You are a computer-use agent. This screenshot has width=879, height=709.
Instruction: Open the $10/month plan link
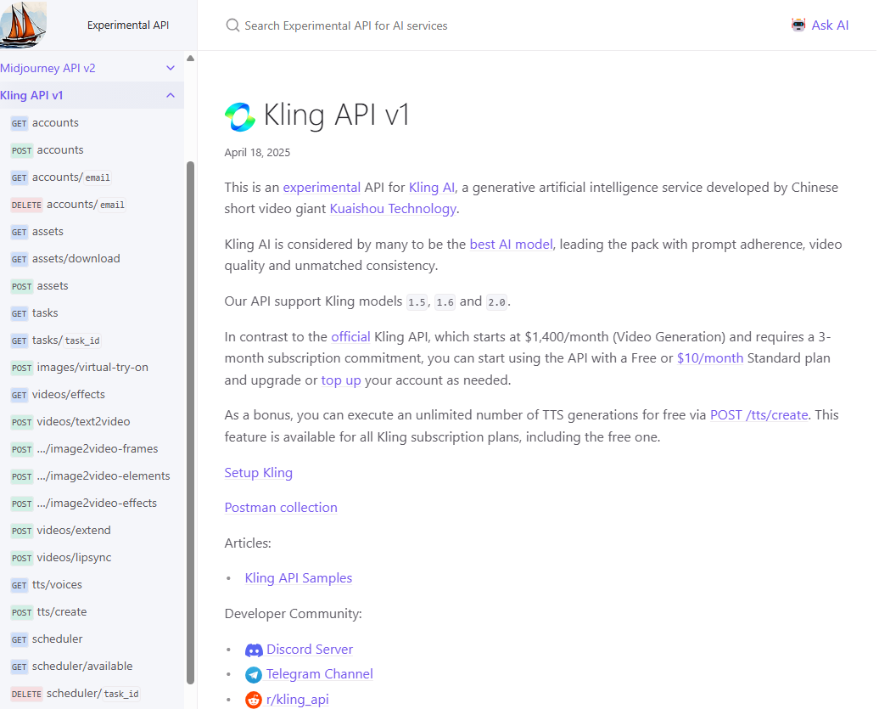709,358
